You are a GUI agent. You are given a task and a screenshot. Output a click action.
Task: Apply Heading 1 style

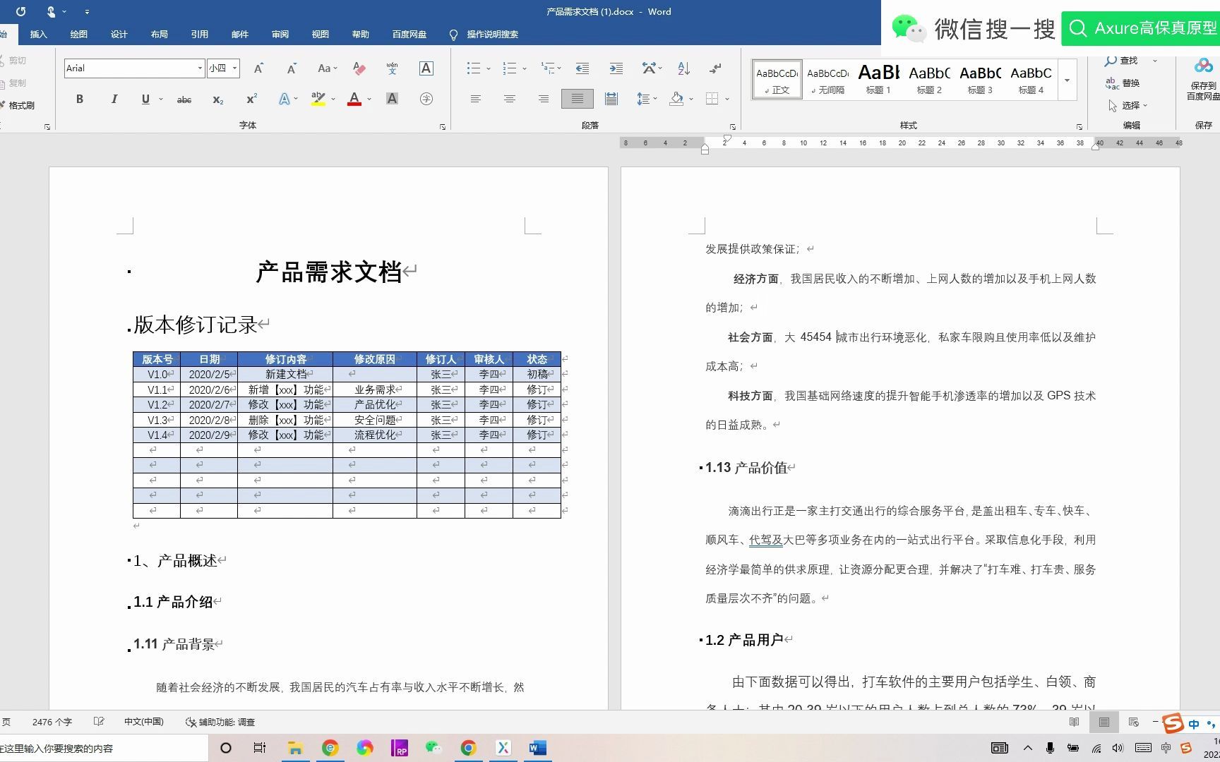tap(878, 79)
